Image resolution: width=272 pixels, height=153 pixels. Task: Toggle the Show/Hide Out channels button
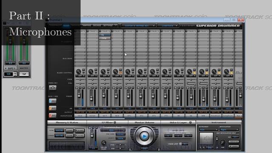click(x=53, y=115)
